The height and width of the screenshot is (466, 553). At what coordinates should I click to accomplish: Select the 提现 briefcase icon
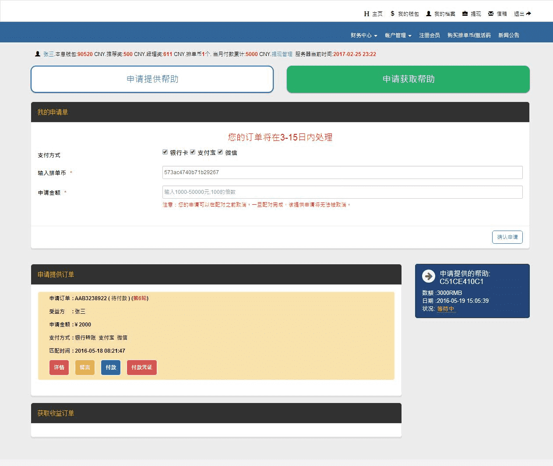(464, 14)
